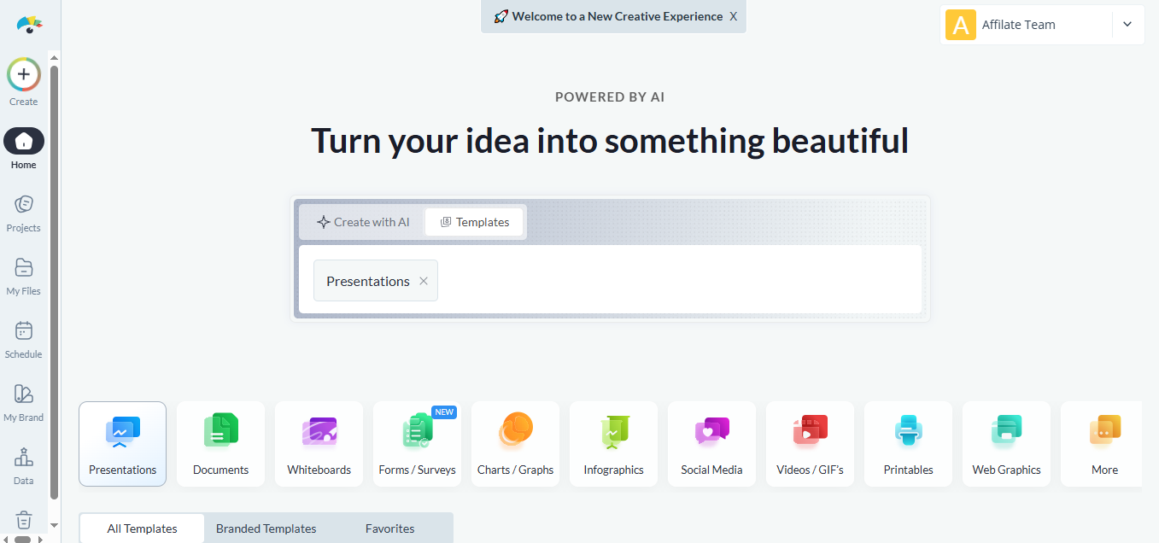Open Projects in the sidebar
This screenshot has width=1159, height=543.
[24, 213]
